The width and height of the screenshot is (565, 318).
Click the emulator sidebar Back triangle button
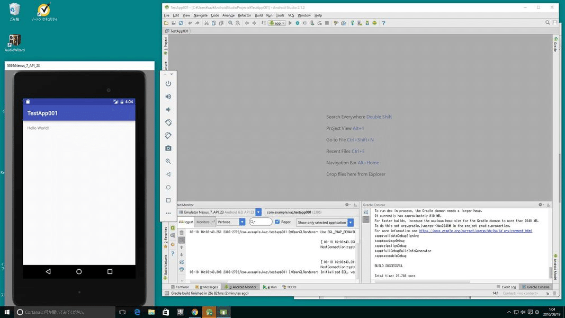pyautogui.click(x=168, y=174)
